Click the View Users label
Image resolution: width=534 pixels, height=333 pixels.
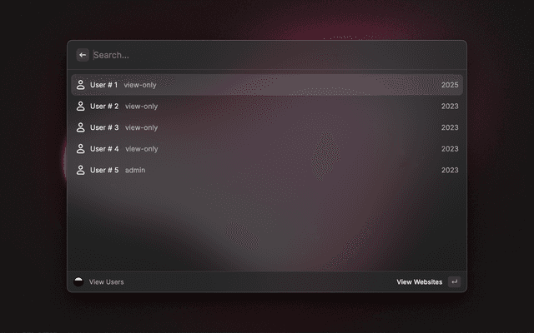(x=106, y=281)
